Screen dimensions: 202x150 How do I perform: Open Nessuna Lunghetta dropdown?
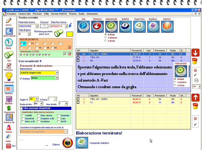pos(66,131)
